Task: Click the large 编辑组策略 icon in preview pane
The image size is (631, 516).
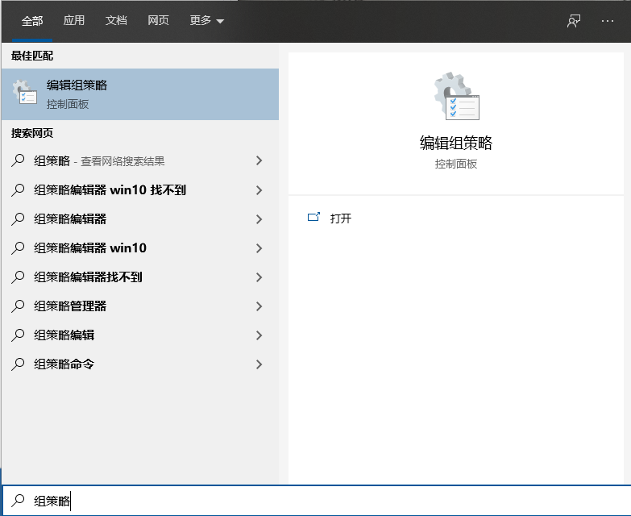Action: point(456,97)
